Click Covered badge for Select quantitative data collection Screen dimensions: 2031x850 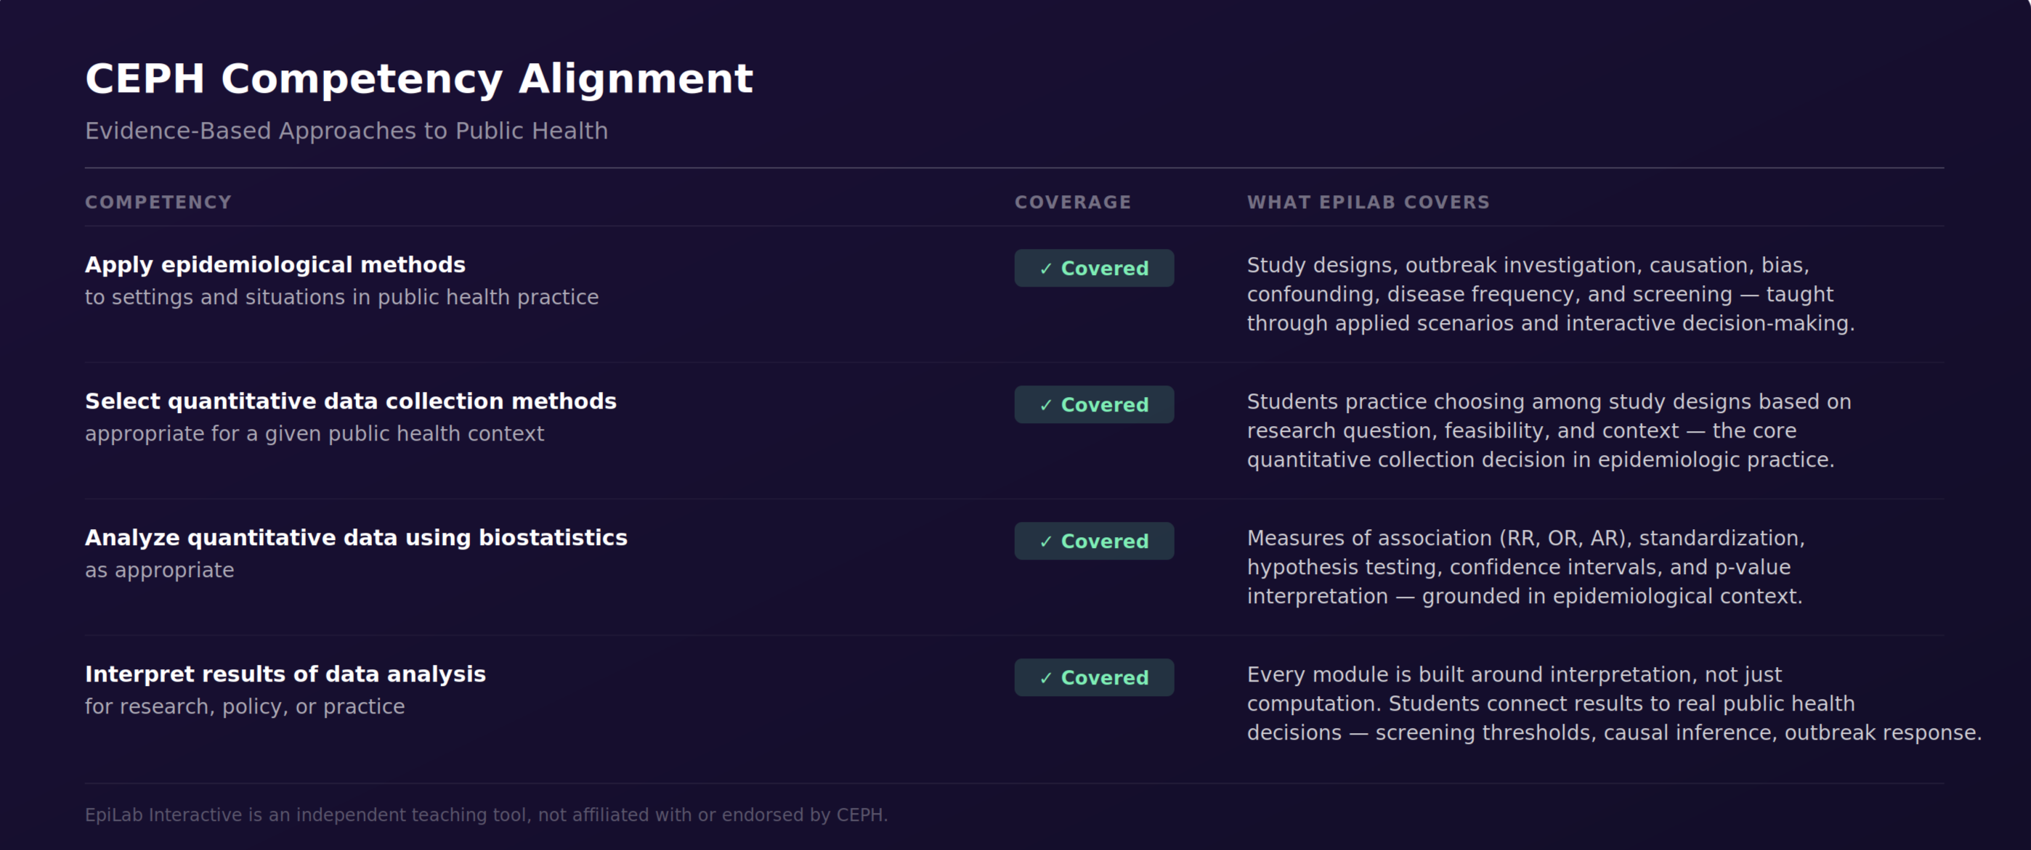pyautogui.click(x=1093, y=404)
